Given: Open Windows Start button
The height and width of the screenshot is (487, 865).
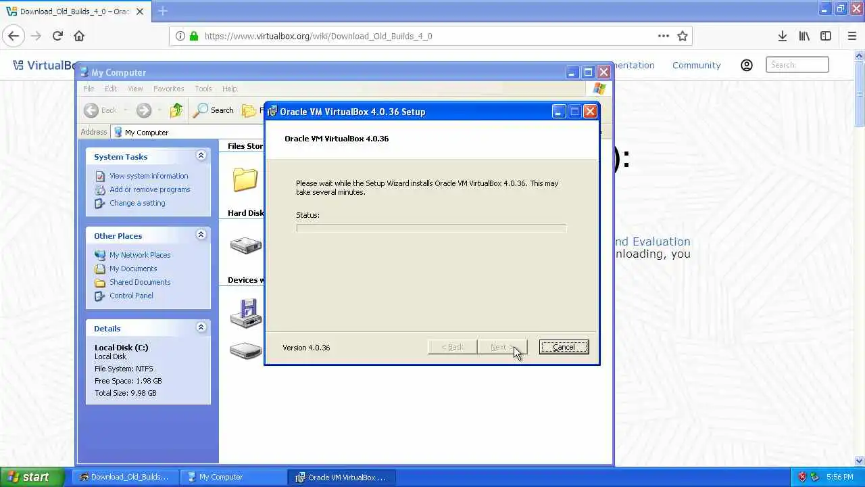Looking at the screenshot, I should pyautogui.click(x=32, y=477).
